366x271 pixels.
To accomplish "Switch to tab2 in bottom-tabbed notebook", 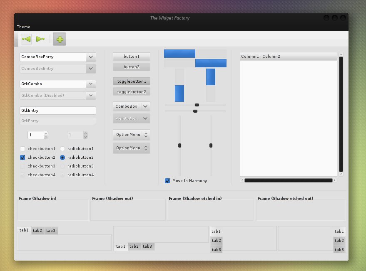I will click(134, 246).
